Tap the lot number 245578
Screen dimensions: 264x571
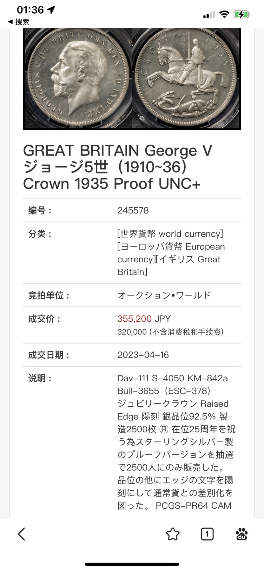tap(133, 210)
